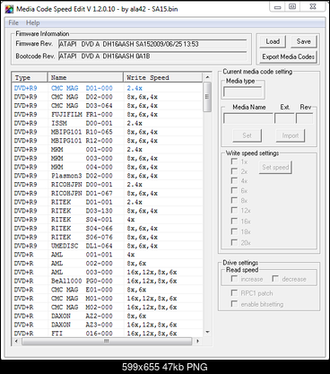
Task: Minimize the Media Code Speed Edit window
Action: click(x=277, y=6)
